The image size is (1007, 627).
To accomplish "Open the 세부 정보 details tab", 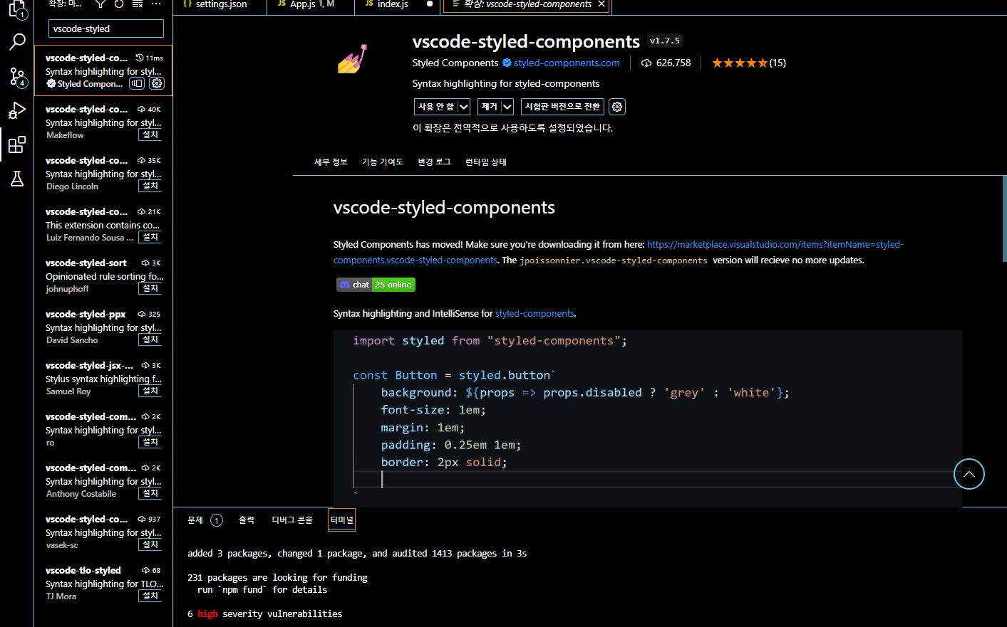I will (x=331, y=162).
